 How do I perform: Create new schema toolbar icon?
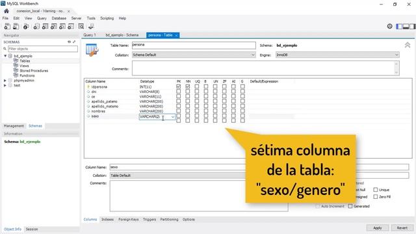pyautogui.click(x=36, y=26)
